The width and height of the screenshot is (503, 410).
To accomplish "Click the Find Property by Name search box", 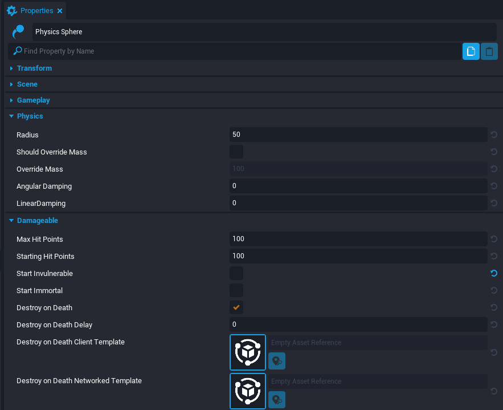I will click(239, 51).
